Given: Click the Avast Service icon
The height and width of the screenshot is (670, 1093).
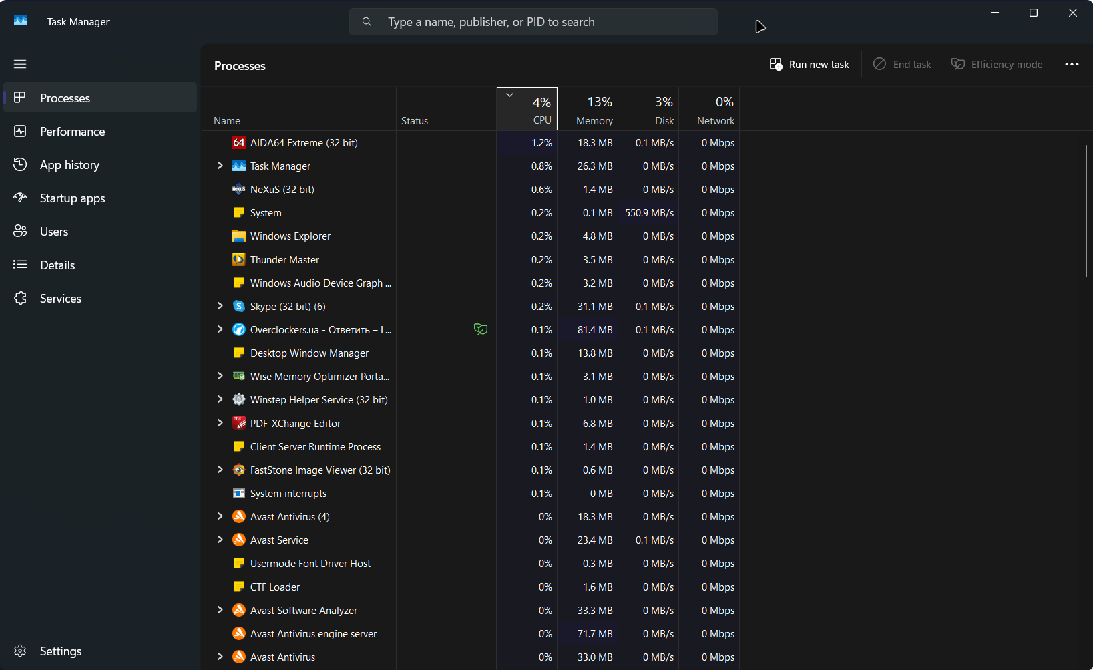Looking at the screenshot, I should pos(238,540).
